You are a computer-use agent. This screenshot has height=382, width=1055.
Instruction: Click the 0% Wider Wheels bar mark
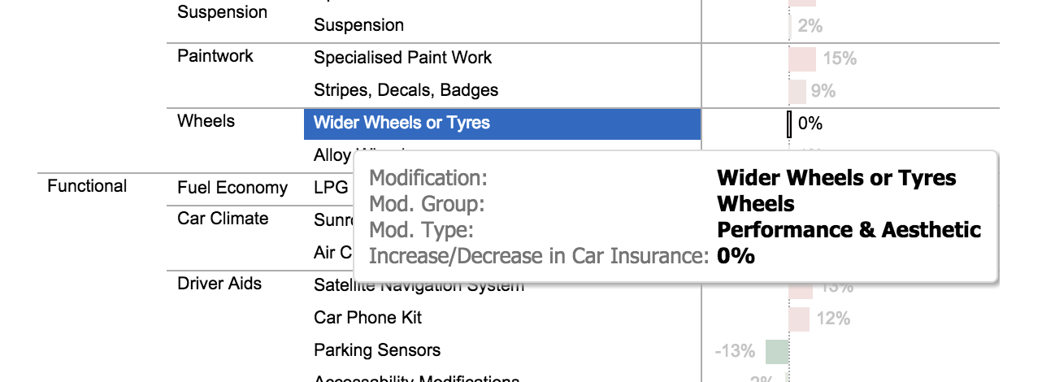[789, 124]
